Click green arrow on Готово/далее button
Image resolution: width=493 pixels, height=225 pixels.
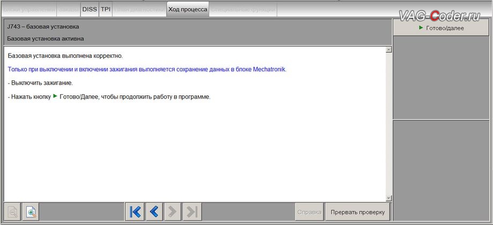pos(421,28)
